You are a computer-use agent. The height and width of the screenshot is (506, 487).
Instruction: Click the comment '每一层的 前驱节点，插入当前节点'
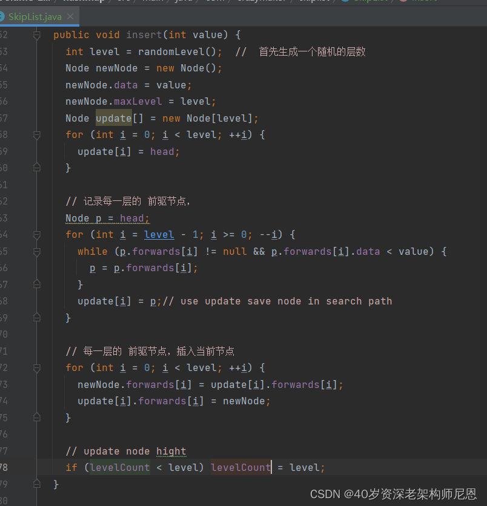pos(159,351)
